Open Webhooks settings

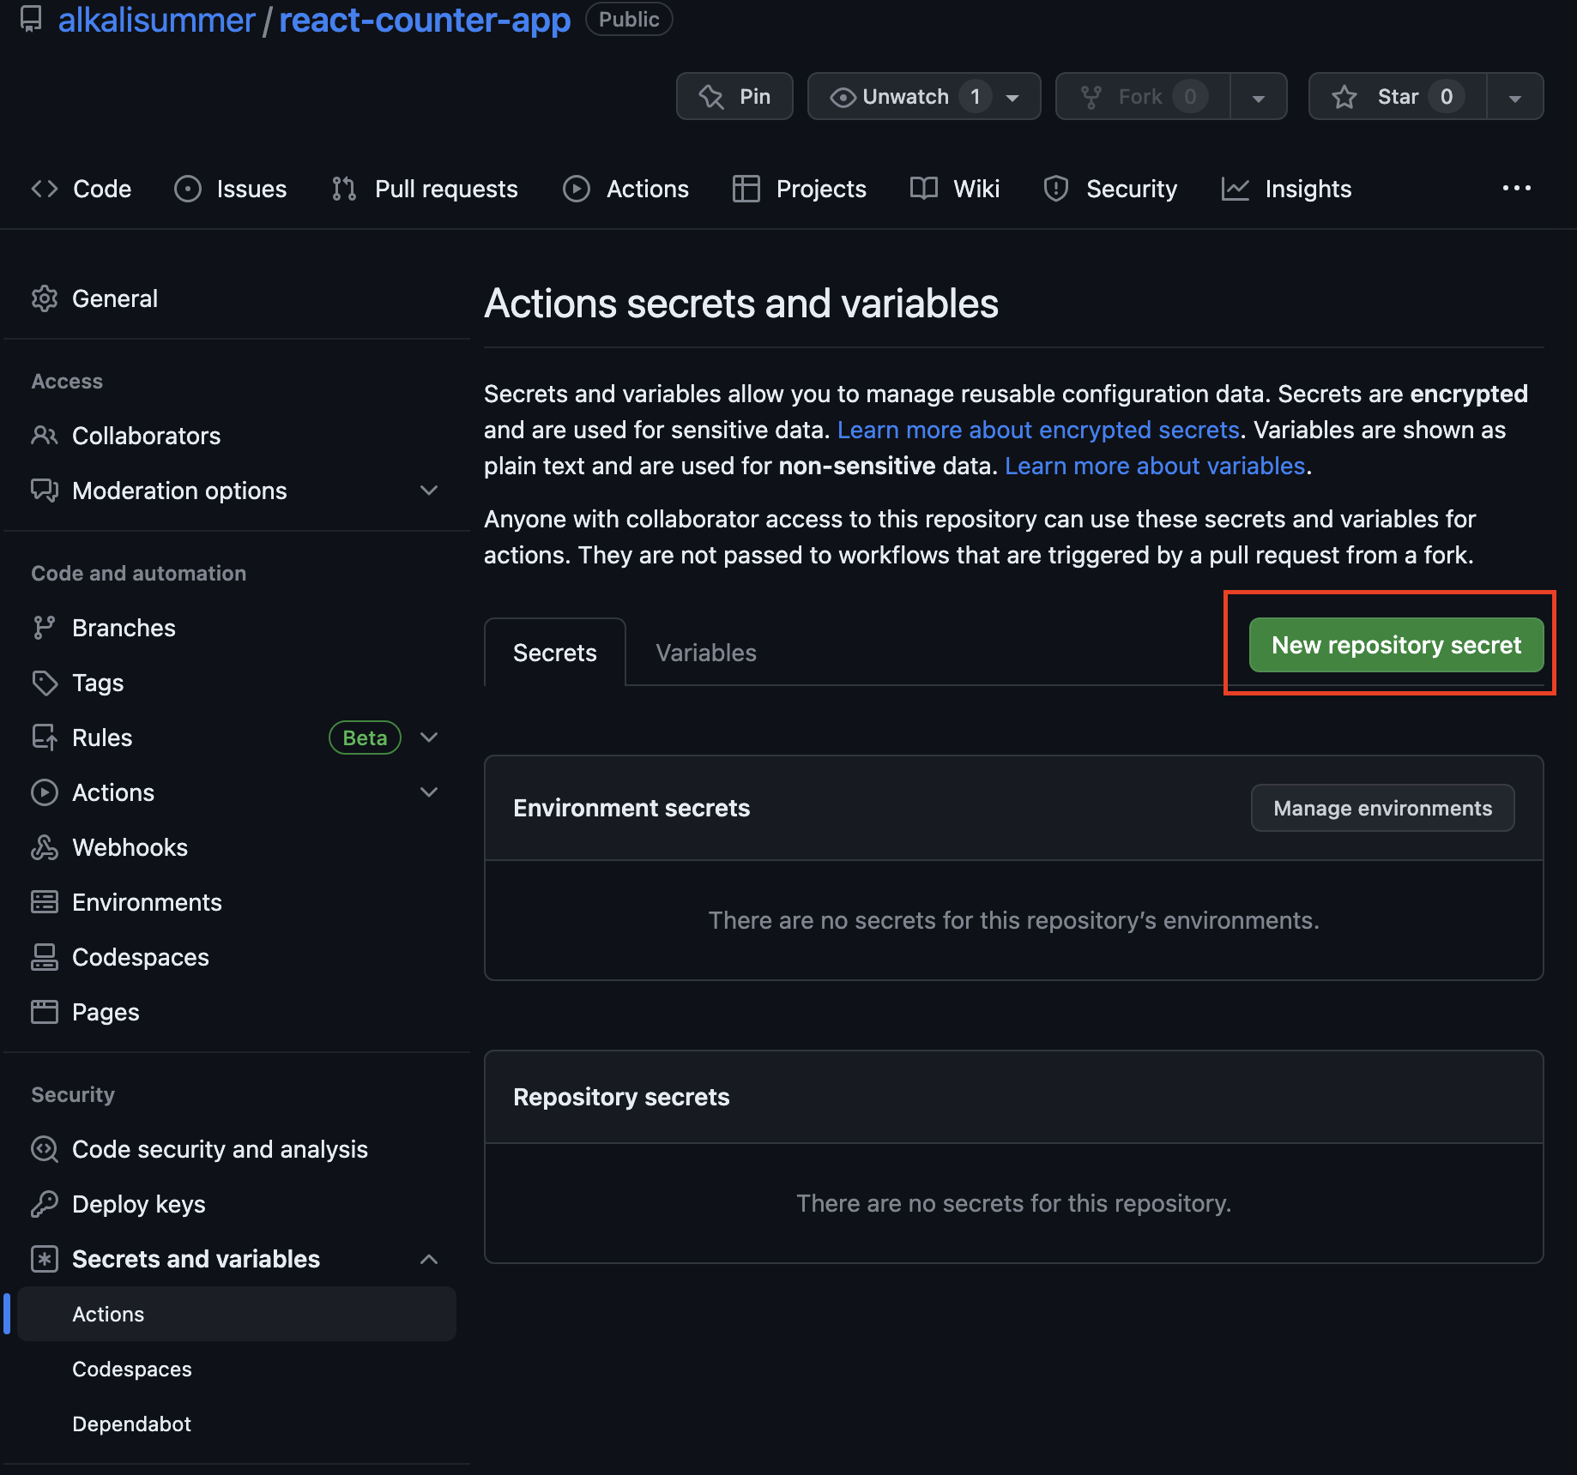(237, 847)
